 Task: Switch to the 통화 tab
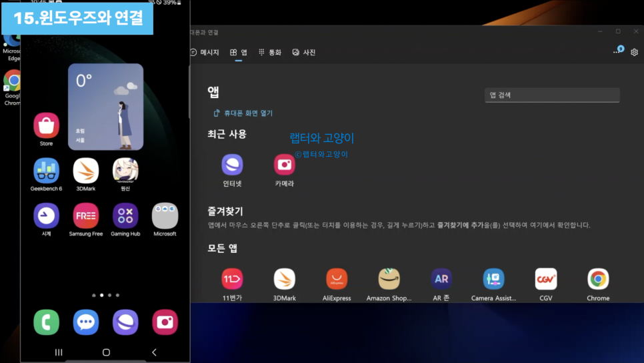click(x=270, y=52)
